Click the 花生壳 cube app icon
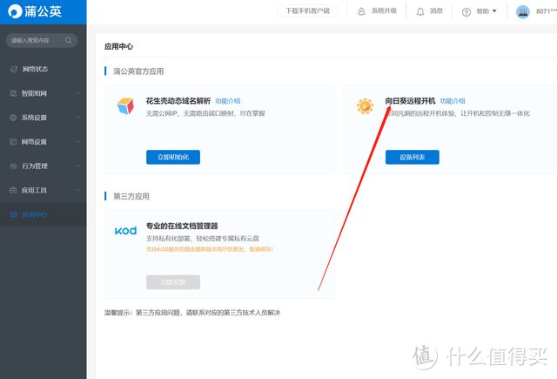 [x=125, y=106]
